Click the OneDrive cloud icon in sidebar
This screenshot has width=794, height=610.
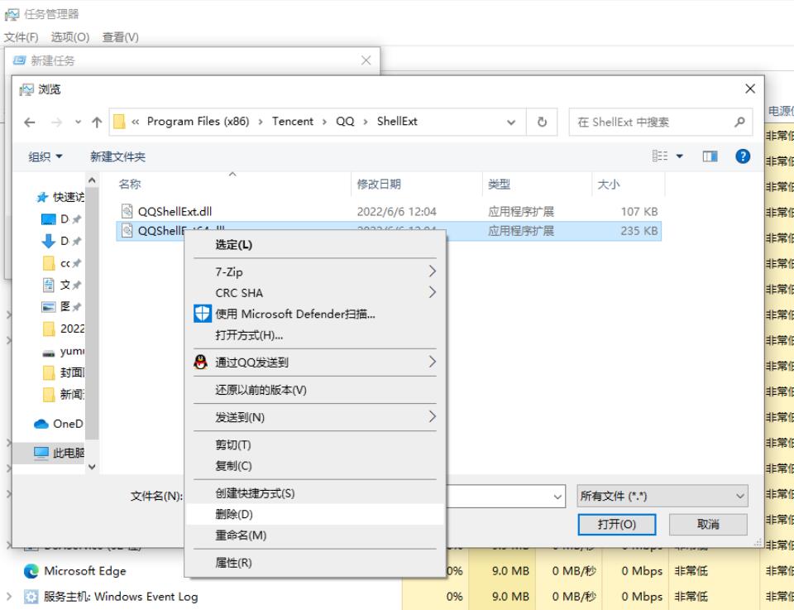point(41,424)
